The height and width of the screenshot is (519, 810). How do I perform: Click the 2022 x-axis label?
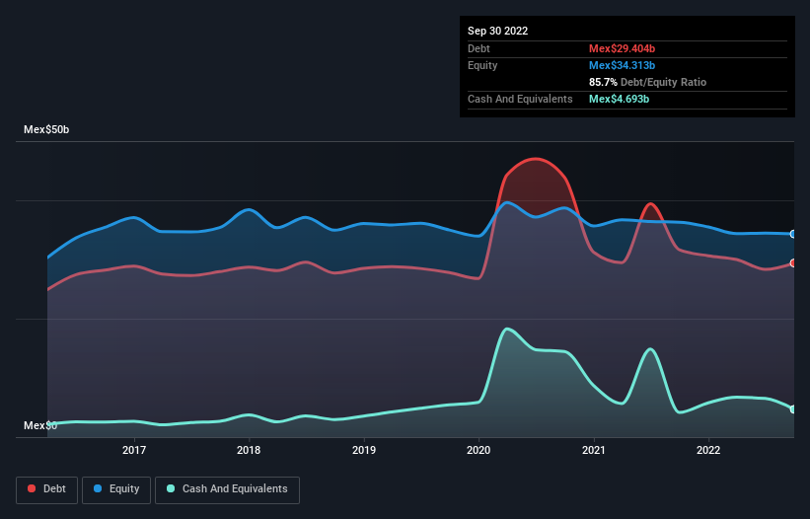708,450
